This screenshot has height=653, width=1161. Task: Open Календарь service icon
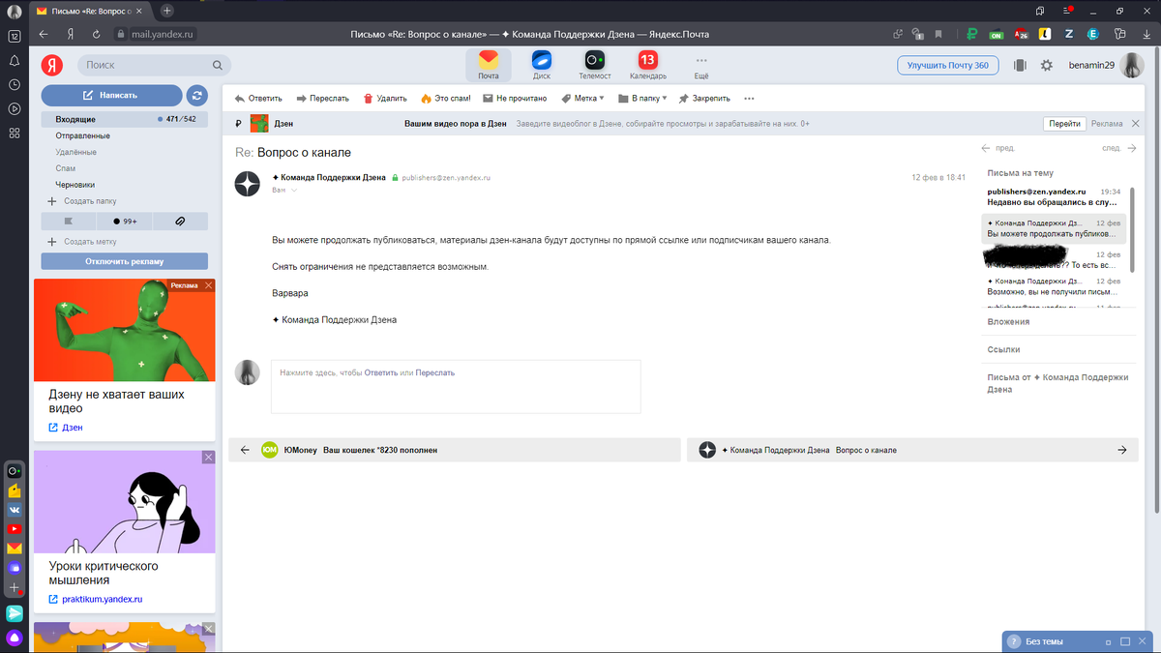pos(647,65)
